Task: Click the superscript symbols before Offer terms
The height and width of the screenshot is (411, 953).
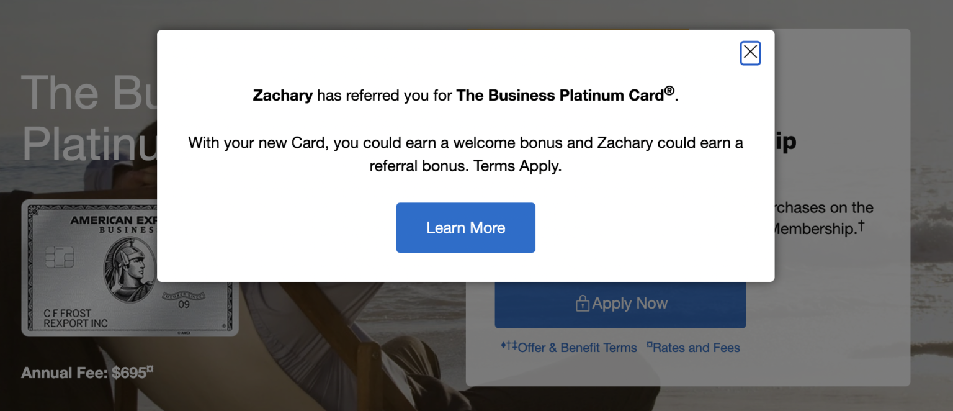Action: (509, 346)
